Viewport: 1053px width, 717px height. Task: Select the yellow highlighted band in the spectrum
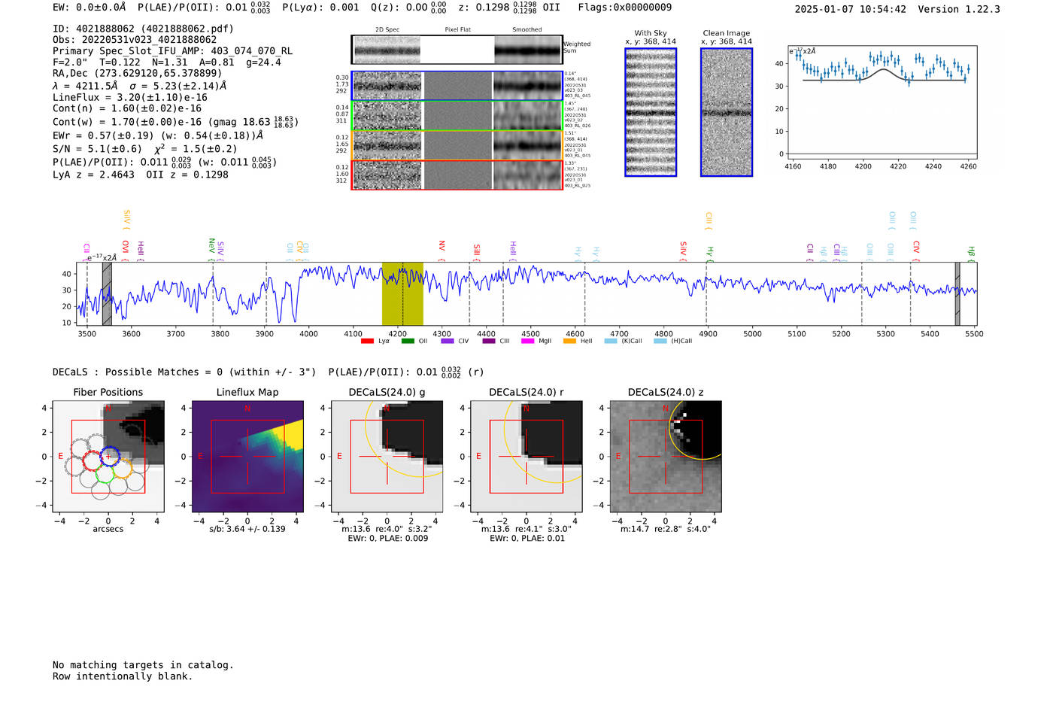(x=402, y=294)
